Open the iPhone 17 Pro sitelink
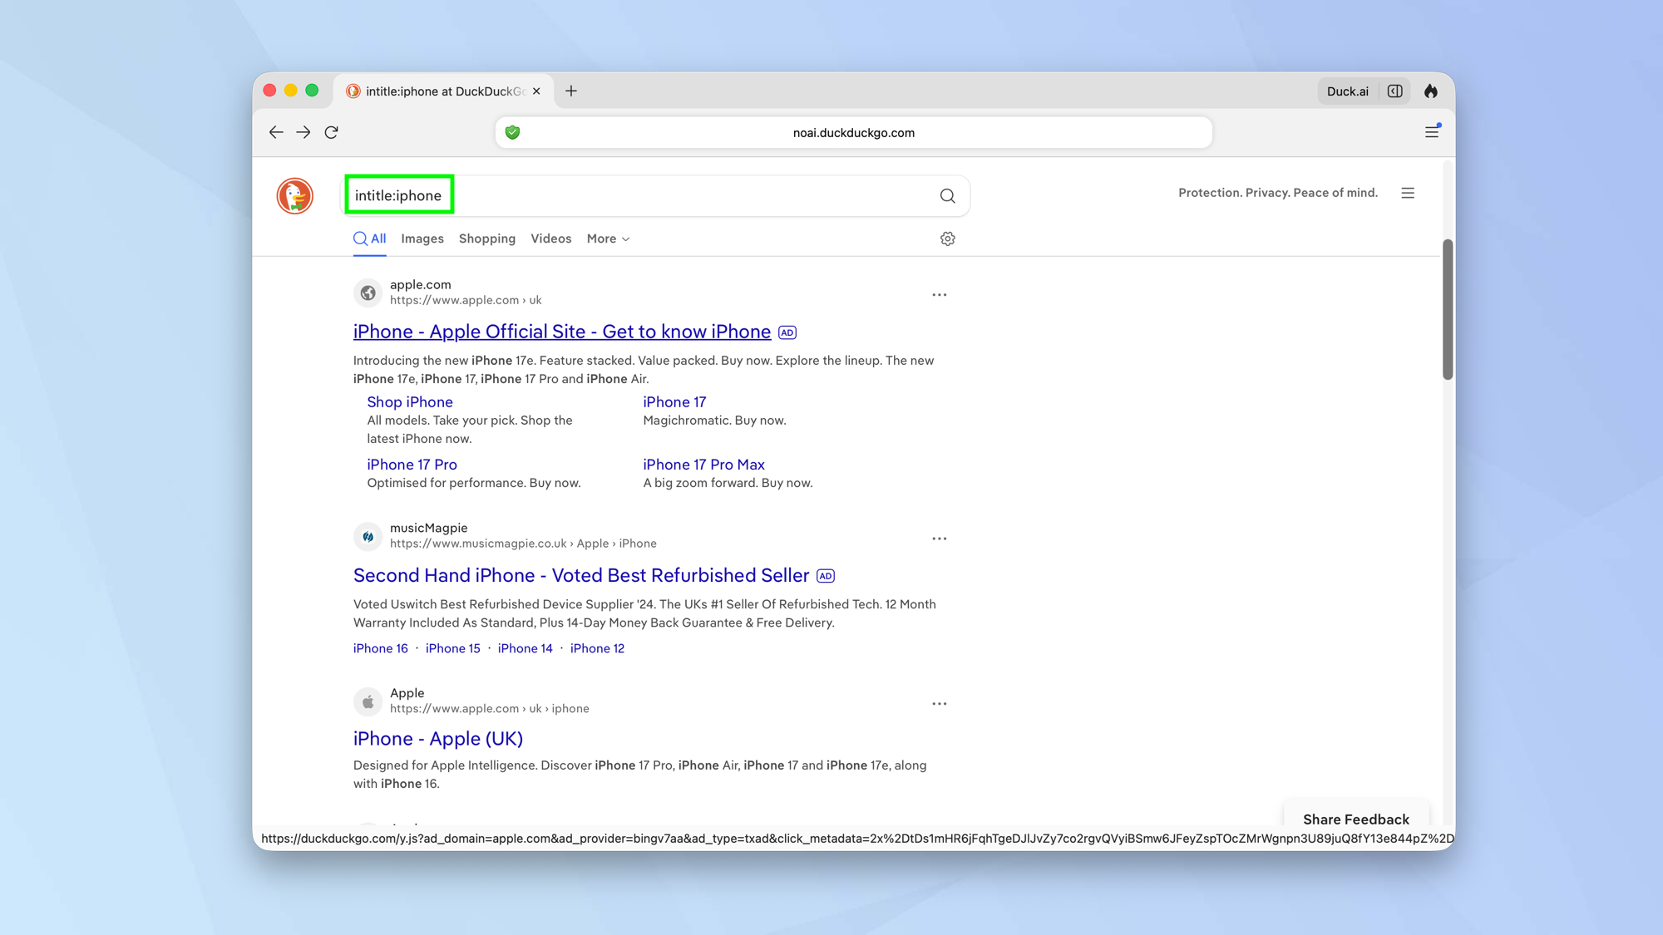The height and width of the screenshot is (935, 1663). pyautogui.click(x=412, y=465)
